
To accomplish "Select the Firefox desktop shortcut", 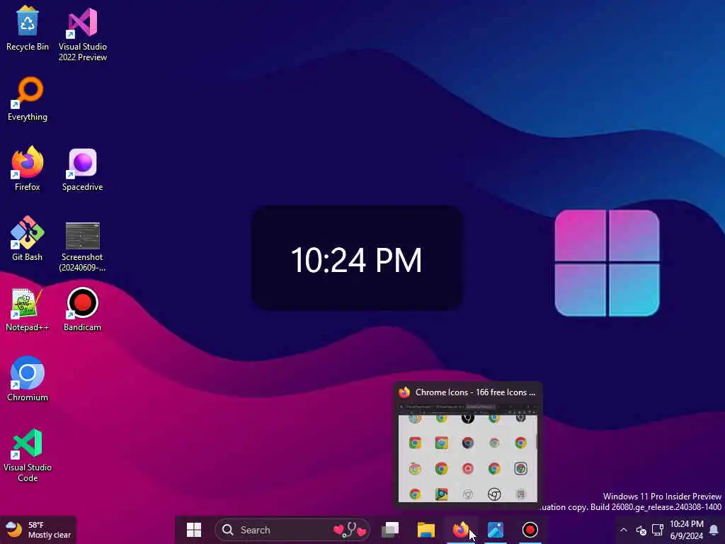I will coord(28,169).
